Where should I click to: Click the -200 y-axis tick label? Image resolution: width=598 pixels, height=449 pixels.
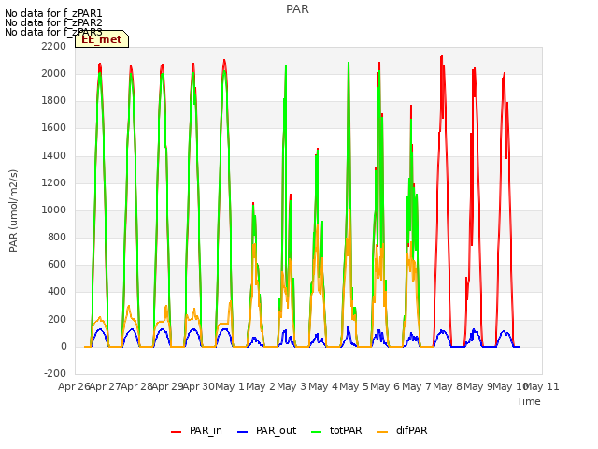(55, 373)
